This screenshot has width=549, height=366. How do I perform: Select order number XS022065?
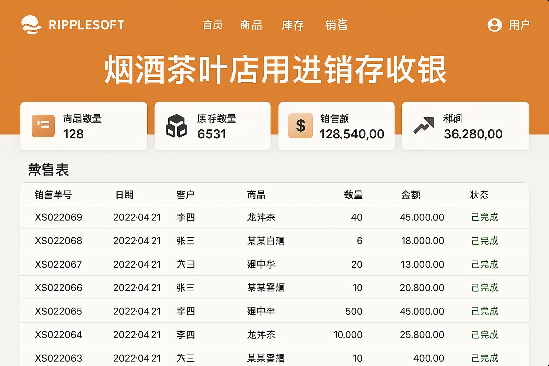[59, 311]
